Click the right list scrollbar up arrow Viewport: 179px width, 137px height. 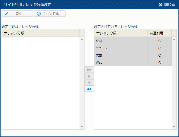[x=174, y=39]
